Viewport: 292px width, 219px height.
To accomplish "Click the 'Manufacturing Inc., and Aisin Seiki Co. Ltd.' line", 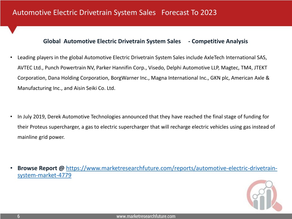I will [66, 88].
